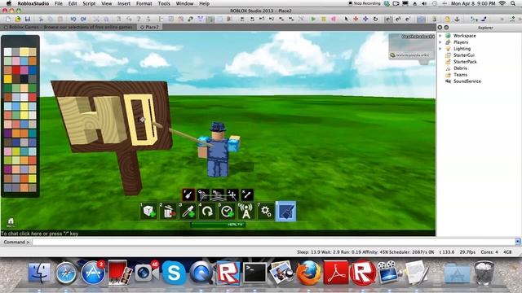Close the Explorer panel
Viewport: 522px width, 293px height.
440,28
